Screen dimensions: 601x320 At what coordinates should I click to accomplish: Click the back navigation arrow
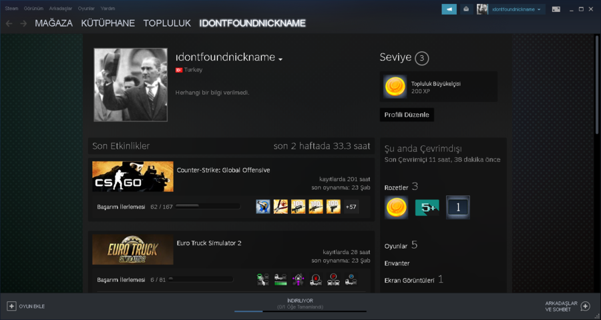pos(9,23)
